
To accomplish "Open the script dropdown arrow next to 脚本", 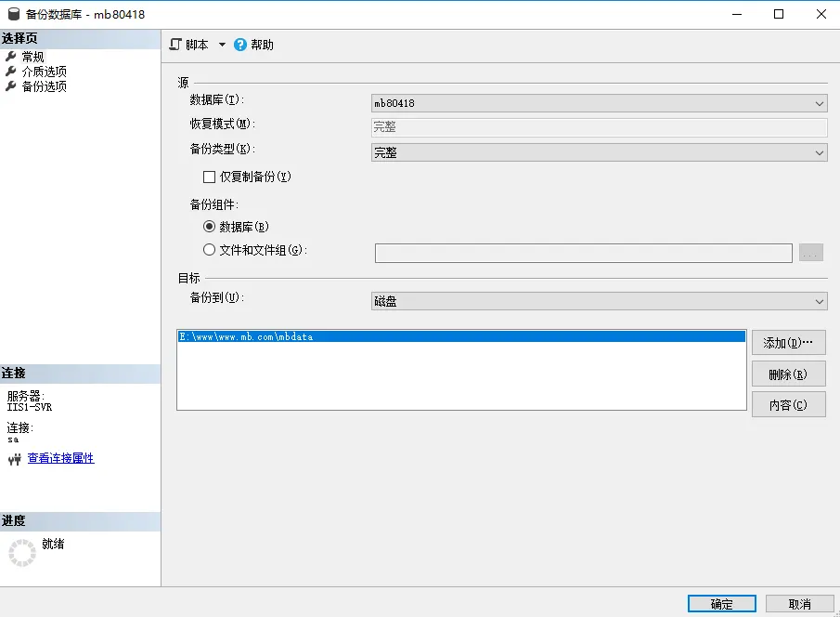I will tap(222, 45).
